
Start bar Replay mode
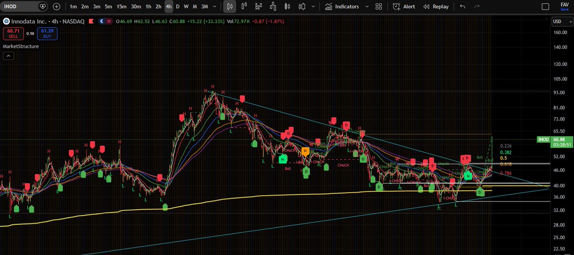tap(435, 7)
